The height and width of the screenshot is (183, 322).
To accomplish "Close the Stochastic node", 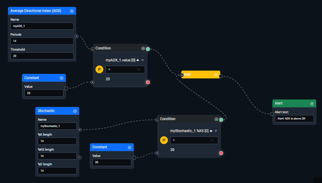I will coord(75,111).
